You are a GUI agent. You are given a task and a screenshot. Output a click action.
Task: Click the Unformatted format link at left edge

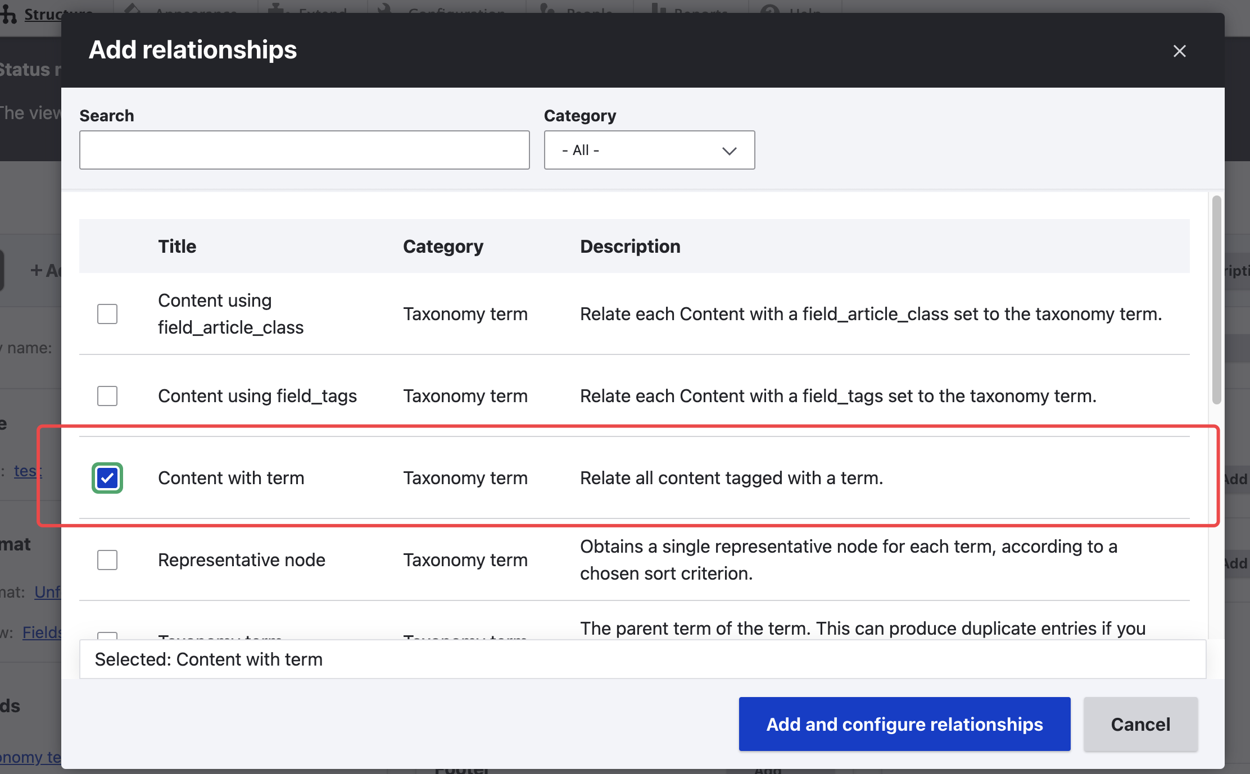[x=47, y=592]
